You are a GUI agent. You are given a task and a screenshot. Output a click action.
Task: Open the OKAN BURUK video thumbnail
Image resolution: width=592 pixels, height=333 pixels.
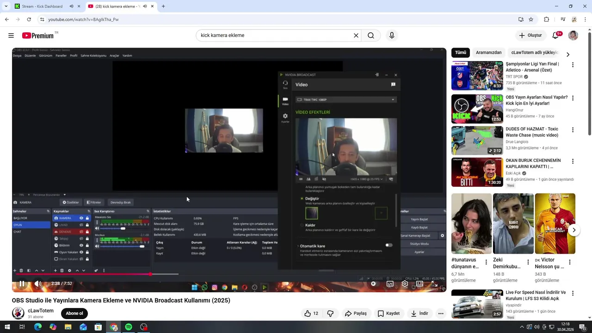click(477, 172)
